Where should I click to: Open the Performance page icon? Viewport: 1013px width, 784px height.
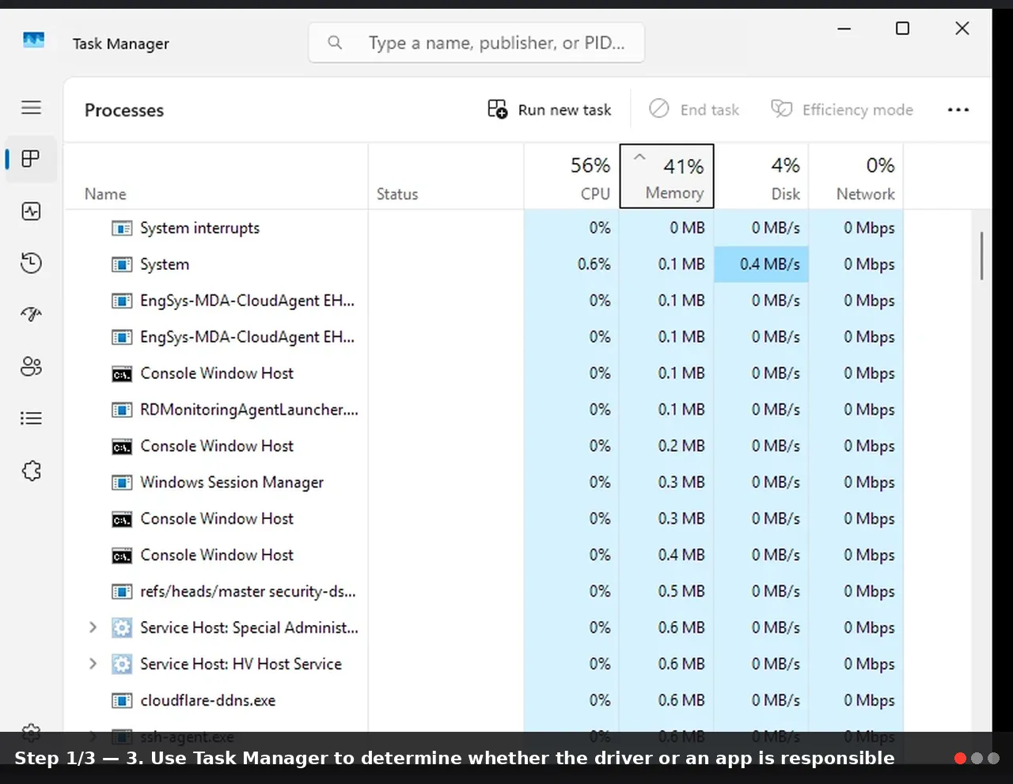pos(31,211)
